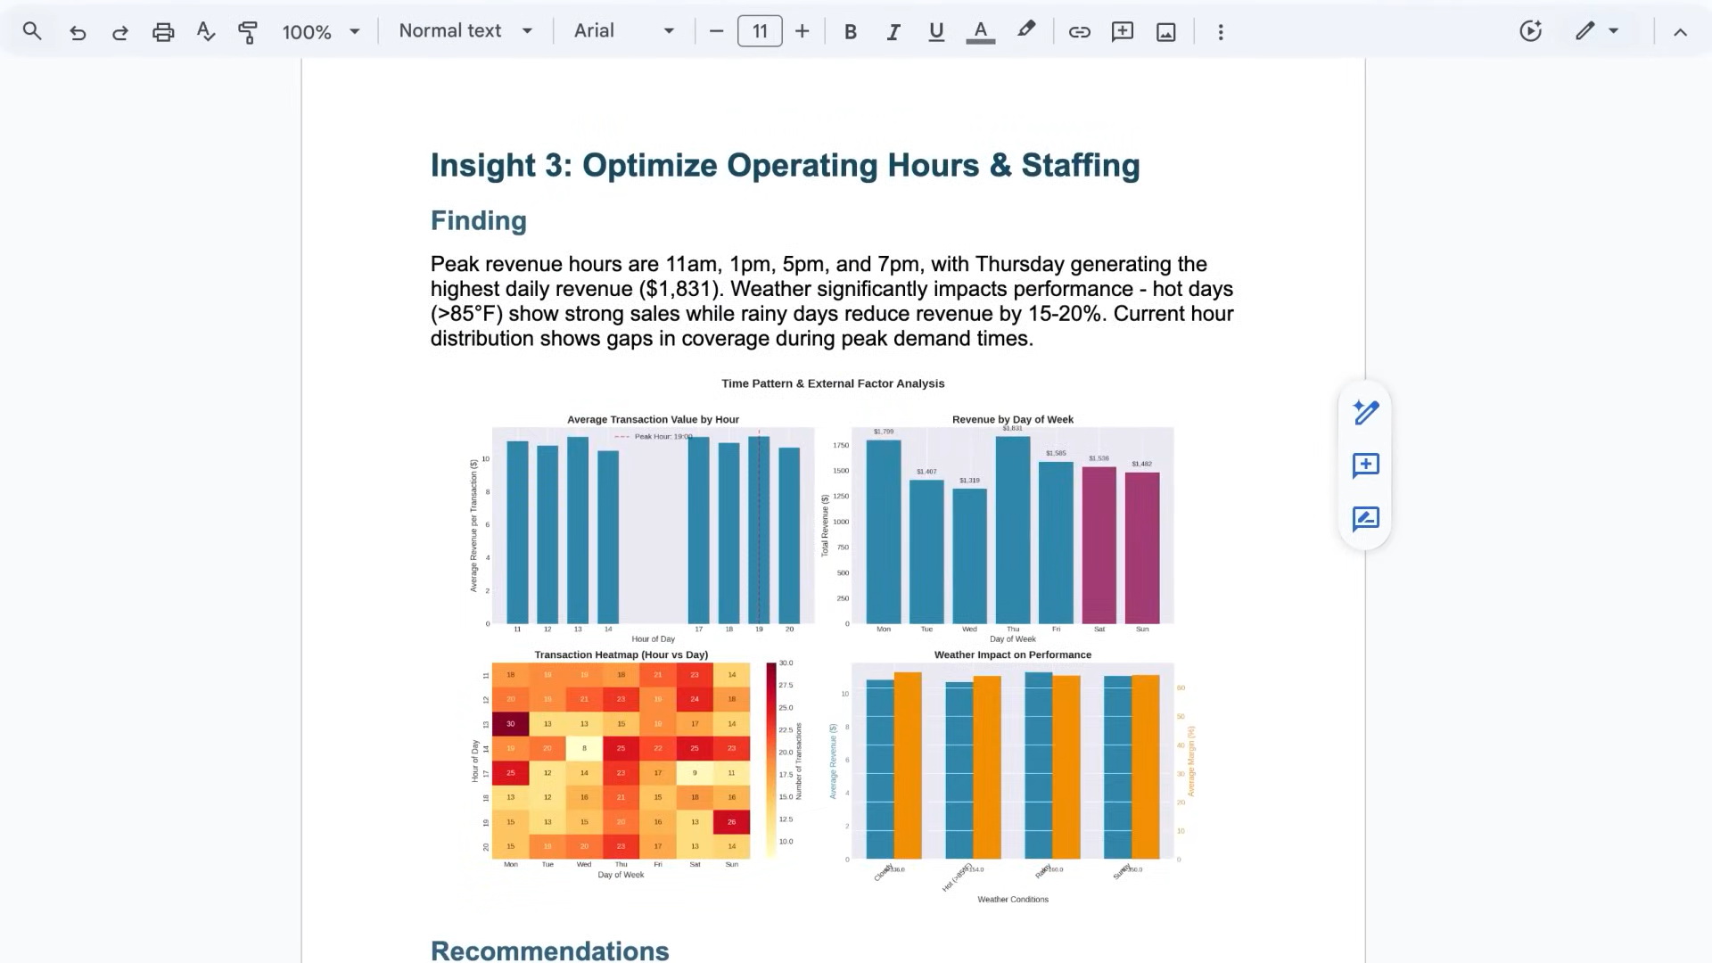Screen dimensions: 1712x963
Task: Add a comment from the toolbar
Action: 1123,32
